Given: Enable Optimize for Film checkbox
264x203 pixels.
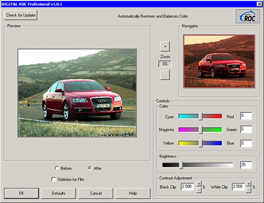Looking at the screenshot, I should click(x=53, y=179).
